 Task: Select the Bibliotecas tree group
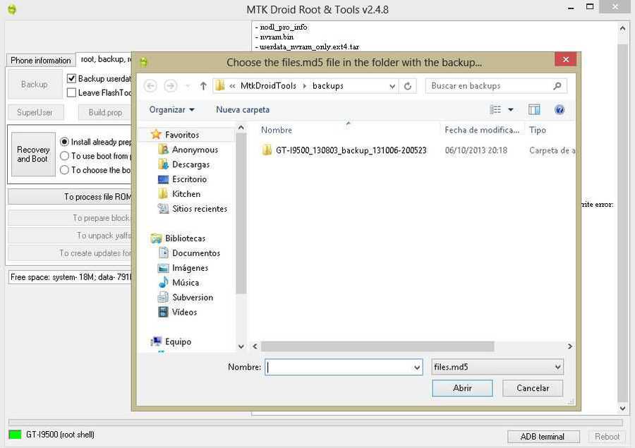coord(179,238)
